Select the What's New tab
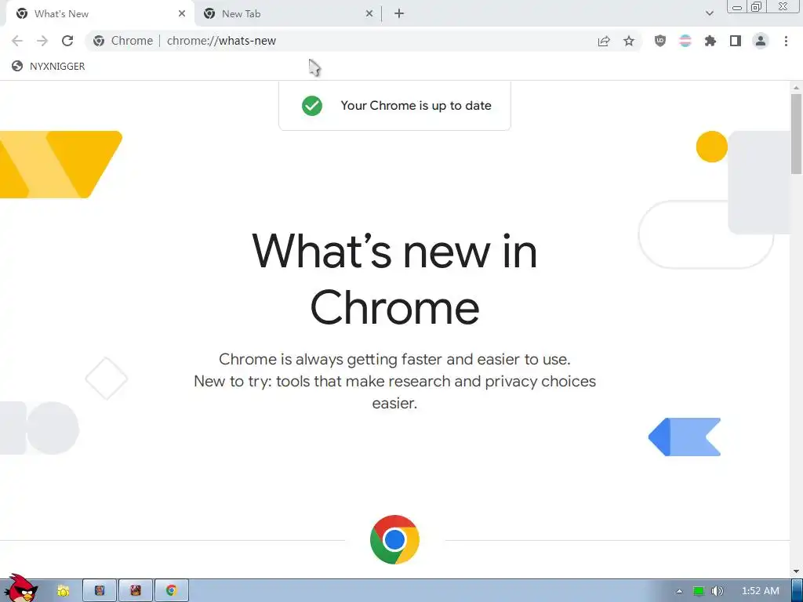The width and height of the screenshot is (803, 602). point(100,14)
